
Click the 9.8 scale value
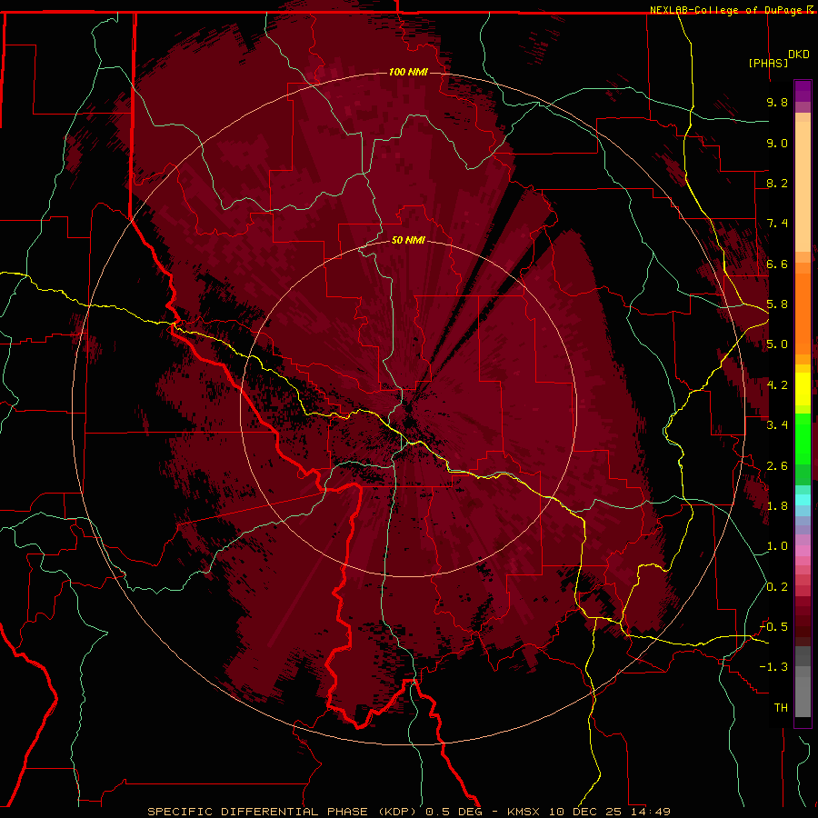(x=777, y=102)
